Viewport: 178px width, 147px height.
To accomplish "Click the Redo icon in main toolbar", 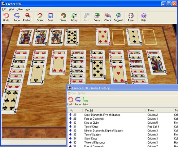I will [17, 17].
